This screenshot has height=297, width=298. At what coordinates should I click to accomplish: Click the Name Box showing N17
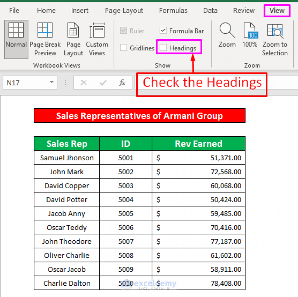(x=30, y=83)
